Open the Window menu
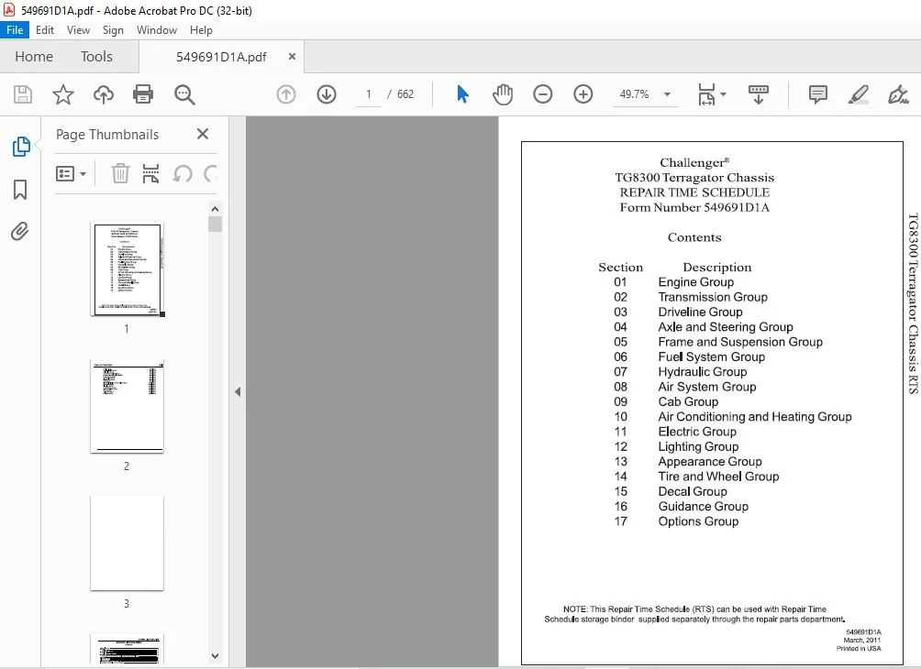The height and width of the screenshot is (669, 921). tap(157, 30)
